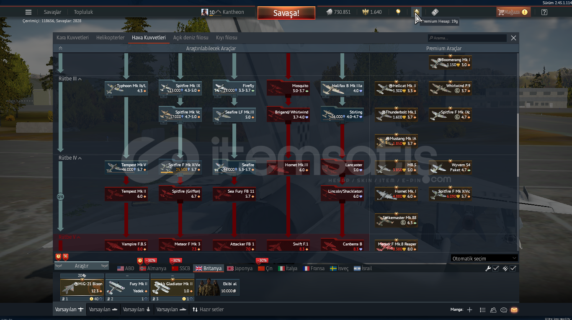Switch to Kıyı filosu tab
Screen dimensions: 572x320
[227, 38]
